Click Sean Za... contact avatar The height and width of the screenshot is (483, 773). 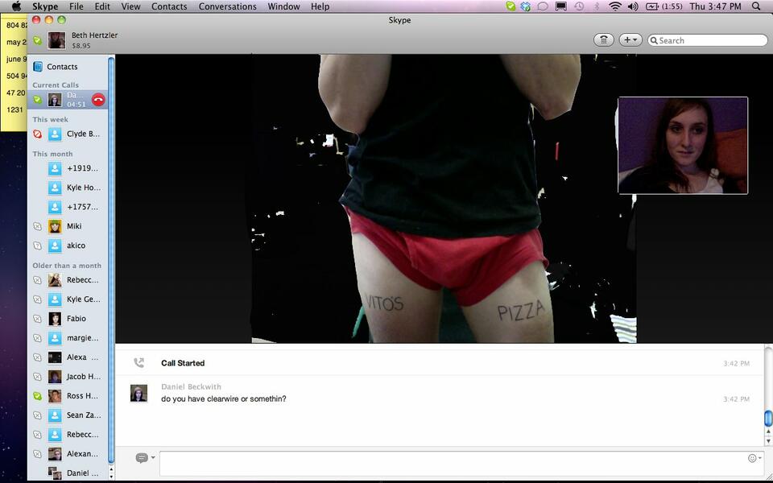click(x=55, y=415)
